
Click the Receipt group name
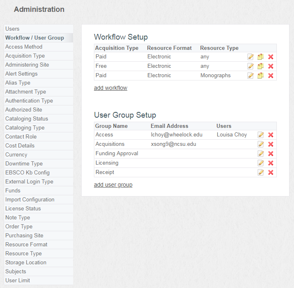pyautogui.click(x=105, y=172)
